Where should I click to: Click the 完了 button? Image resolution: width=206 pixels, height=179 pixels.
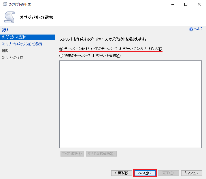tap(168, 173)
